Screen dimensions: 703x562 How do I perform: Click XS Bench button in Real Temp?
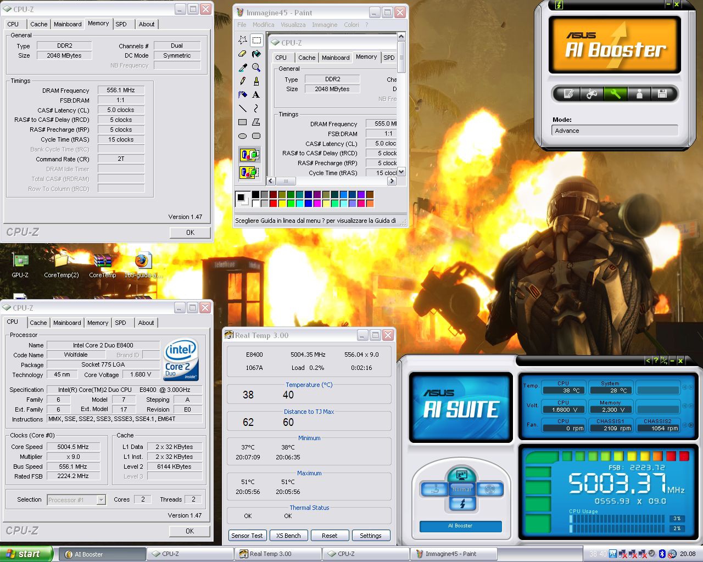click(x=288, y=536)
